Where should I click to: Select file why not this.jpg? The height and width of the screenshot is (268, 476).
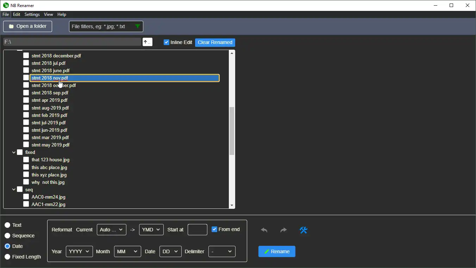48,182
